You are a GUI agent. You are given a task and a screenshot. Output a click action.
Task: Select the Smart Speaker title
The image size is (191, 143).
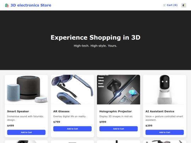pyautogui.click(x=18, y=111)
